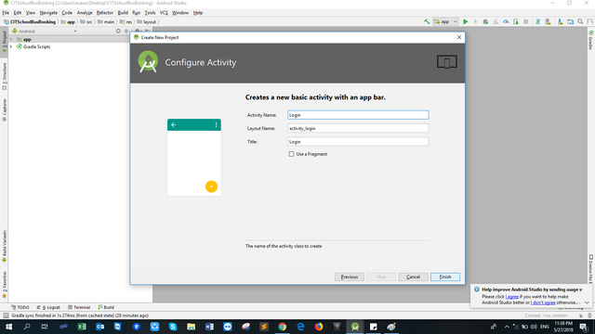Open the app run configuration dropdown
Image resolution: width=595 pixels, height=334 pixels.
click(445, 22)
